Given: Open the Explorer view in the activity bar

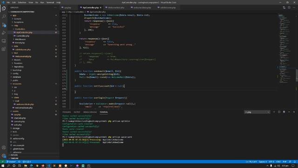Looking at the screenshot, I should (x=4, y=8).
